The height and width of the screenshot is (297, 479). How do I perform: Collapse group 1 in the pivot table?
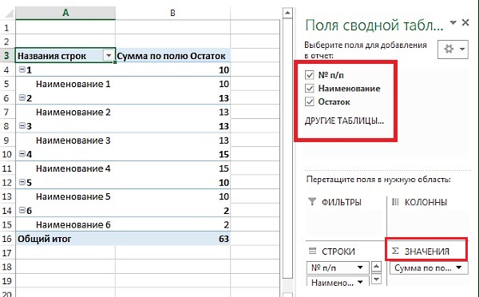click(22, 69)
